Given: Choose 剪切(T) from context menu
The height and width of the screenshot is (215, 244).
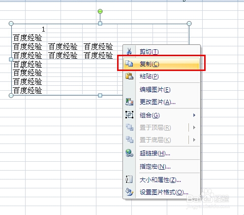Looking at the screenshot, I should point(161,51).
